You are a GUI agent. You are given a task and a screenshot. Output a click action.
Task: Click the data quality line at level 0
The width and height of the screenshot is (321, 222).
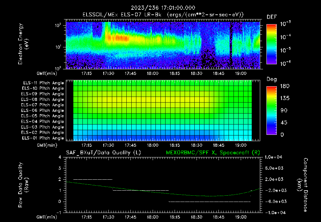click(x=210, y=202)
